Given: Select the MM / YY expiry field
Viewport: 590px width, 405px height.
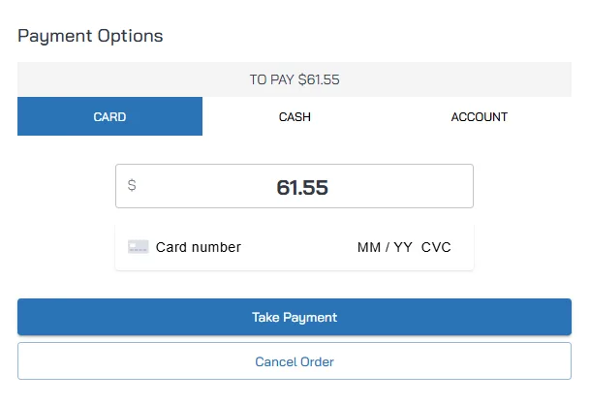Looking at the screenshot, I should [385, 247].
